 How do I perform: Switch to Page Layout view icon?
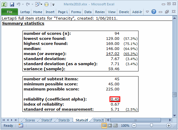(x=110, y=126)
